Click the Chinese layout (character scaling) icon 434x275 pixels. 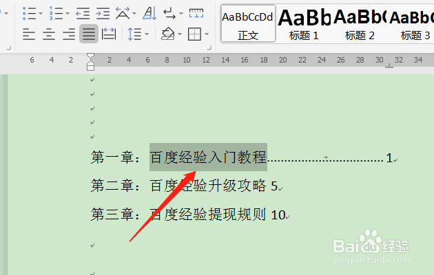pyautogui.click(x=123, y=13)
